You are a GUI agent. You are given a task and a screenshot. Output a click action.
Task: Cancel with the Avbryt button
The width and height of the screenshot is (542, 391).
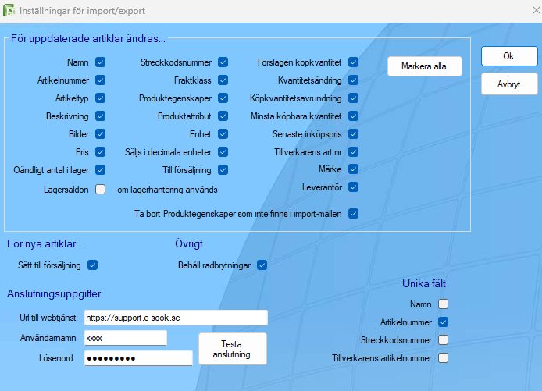coord(509,84)
